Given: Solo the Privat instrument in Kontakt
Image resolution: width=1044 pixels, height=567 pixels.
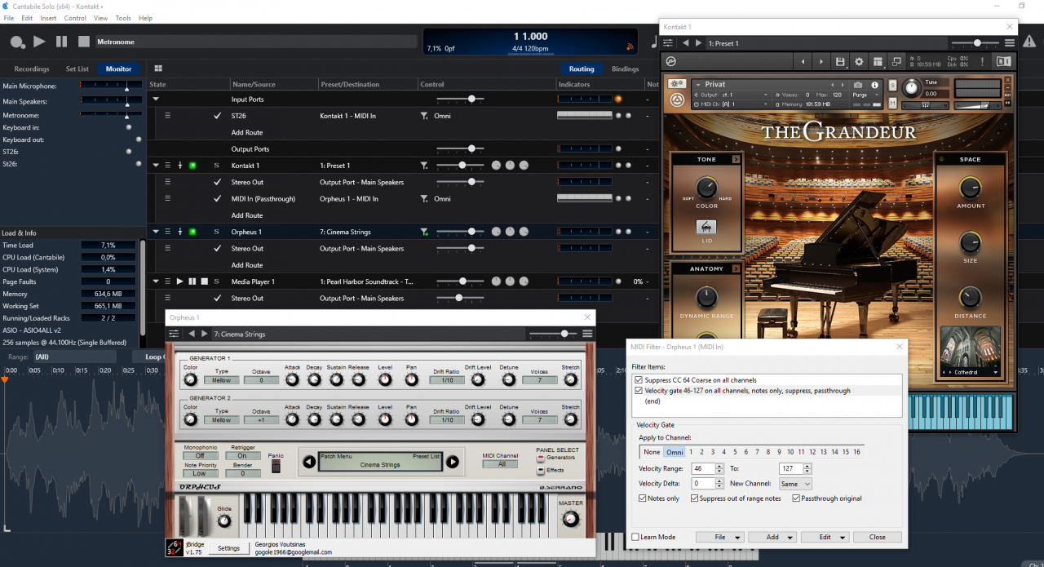Looking at the screenshot, I should 892,85.
